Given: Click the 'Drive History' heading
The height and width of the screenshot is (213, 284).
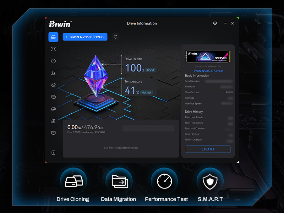Looking at the screenshot, I should [x=194, y=111].
